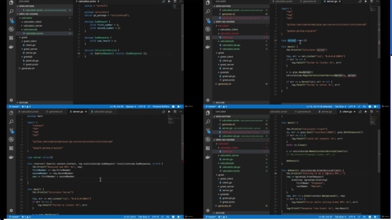
Task: Collapse calculator folder in top-left window
Action: click(27, 18)
